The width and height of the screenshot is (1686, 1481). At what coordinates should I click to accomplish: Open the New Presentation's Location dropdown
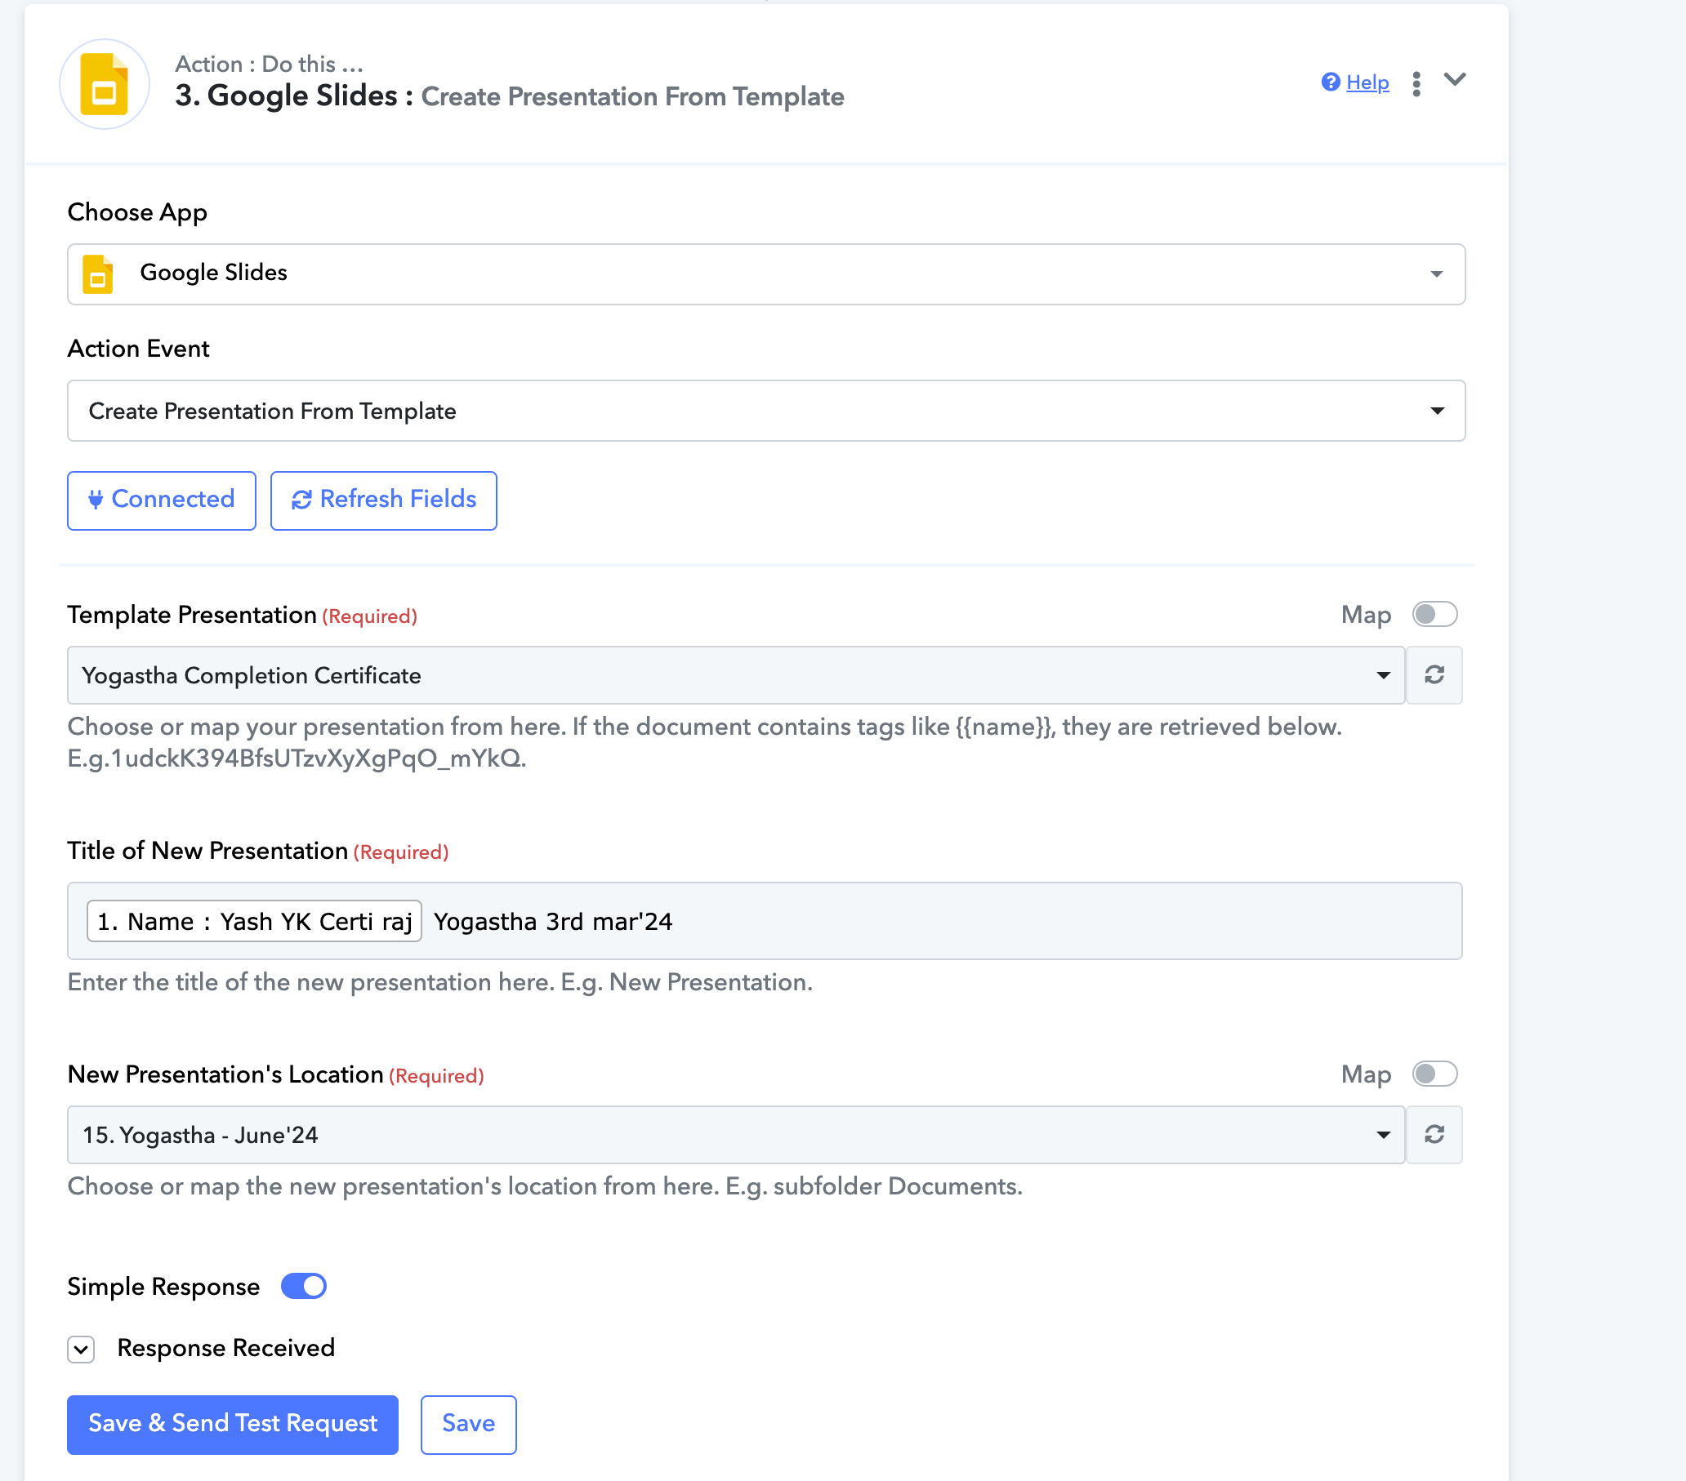[736, 1135]
